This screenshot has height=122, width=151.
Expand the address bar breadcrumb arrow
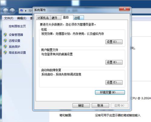point(26,11)
